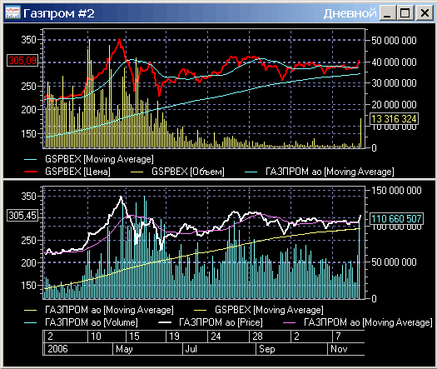
Task: Click the 150 000 000 label on lower volume axis
Action: tap(396, 191)
